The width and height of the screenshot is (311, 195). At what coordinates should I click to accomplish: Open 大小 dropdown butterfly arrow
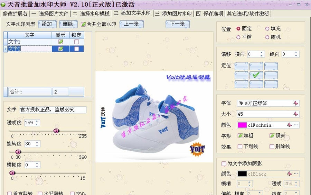296,114
